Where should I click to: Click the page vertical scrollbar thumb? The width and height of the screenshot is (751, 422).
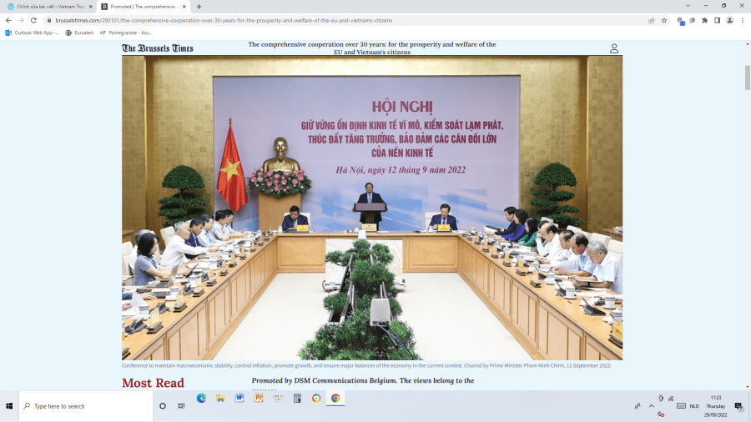(x=747, y=78)
